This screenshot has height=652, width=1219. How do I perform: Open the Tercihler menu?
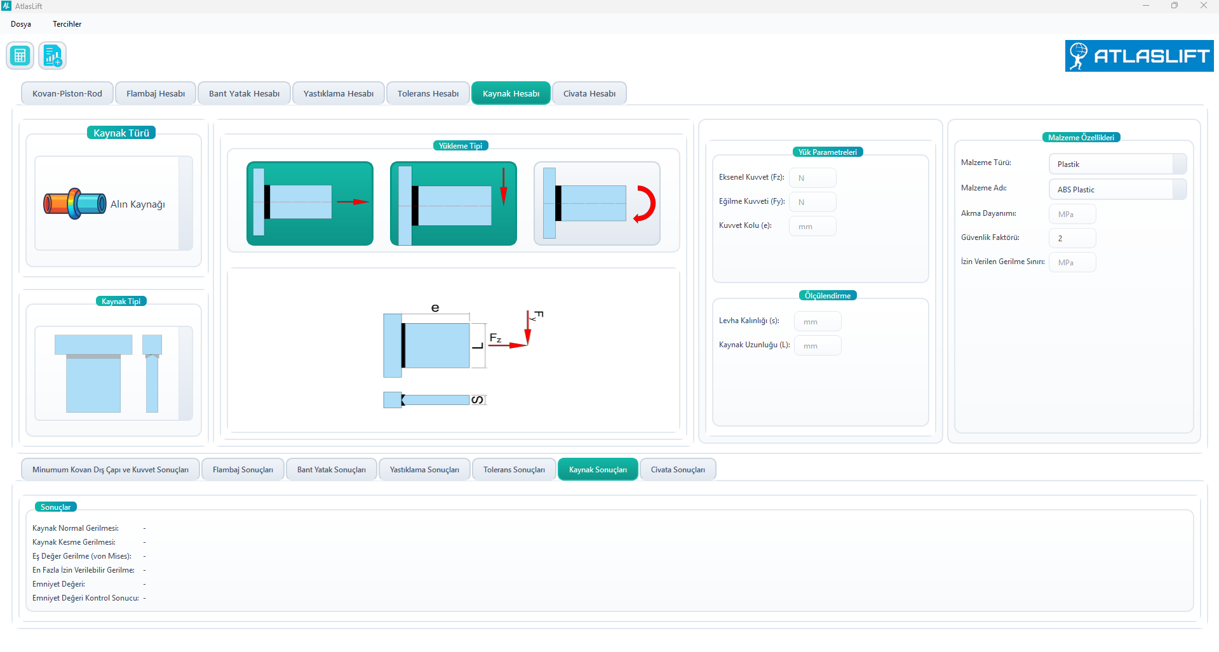pyautogui.click(x=67, y=24)
